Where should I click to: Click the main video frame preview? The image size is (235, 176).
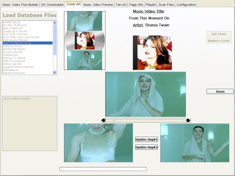coord(145,94)
